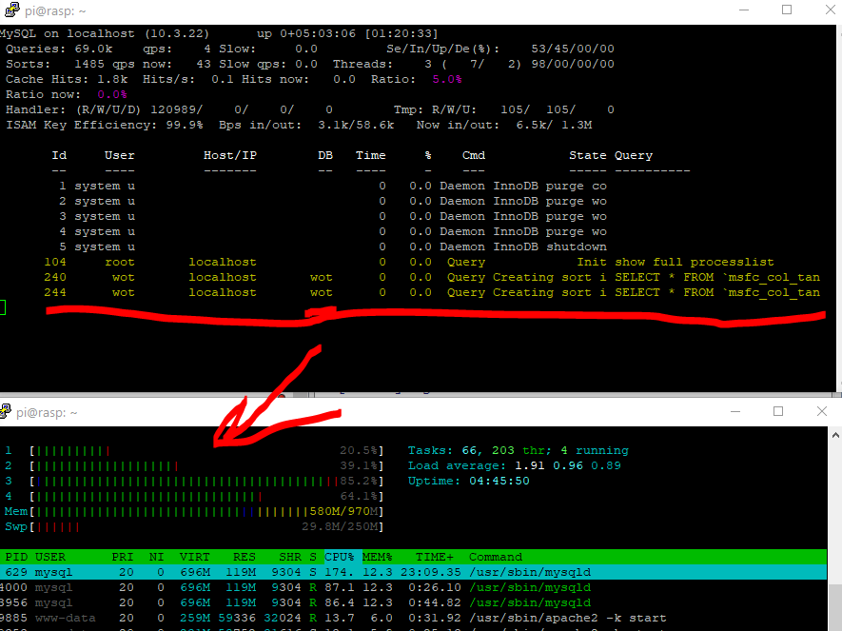The image size is (842, 631).
Task: Click the MEM% column header in htop
Action: [377, 557]
